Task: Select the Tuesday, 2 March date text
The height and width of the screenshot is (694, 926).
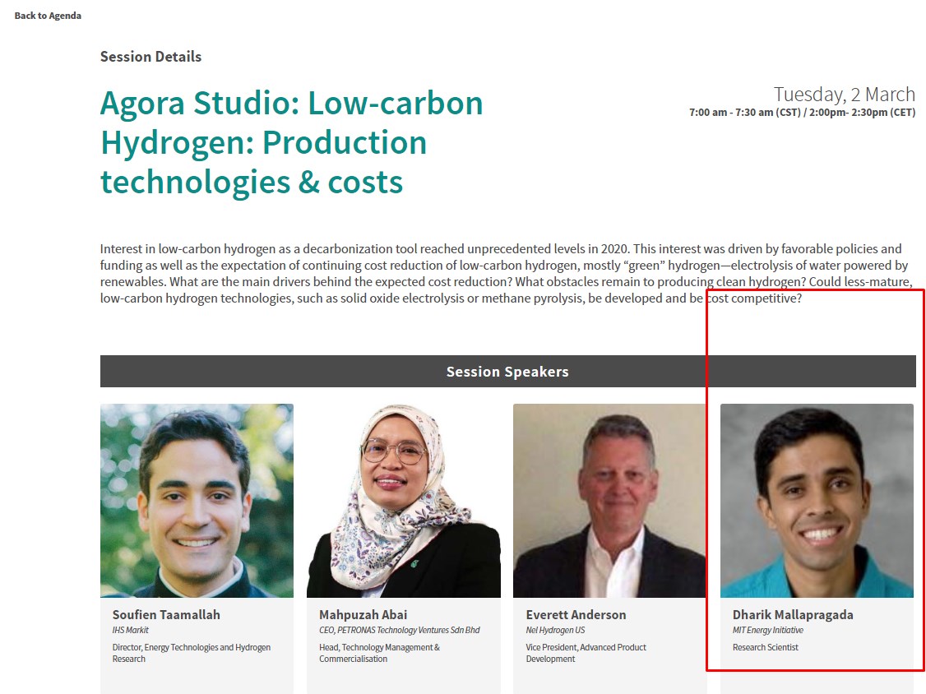Action: point(845,95)
